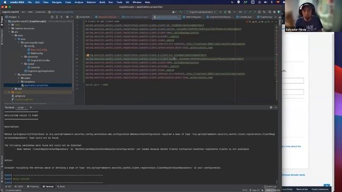Select SecurityConfig in the project tree
Image resolution: width=342 pixels, height=192 pixels.
38,50
